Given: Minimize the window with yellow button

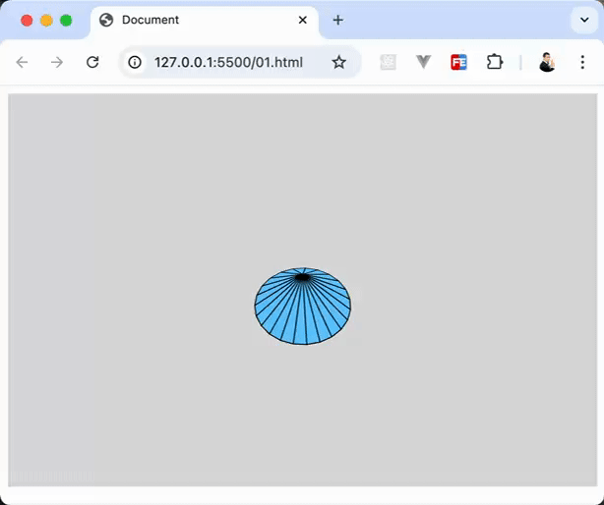Looking at the screenshot, I should (x=46, y=21).
